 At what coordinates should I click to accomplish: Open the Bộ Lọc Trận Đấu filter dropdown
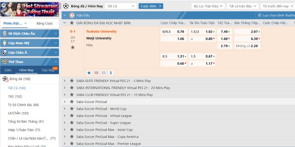(x=208, y=6)
